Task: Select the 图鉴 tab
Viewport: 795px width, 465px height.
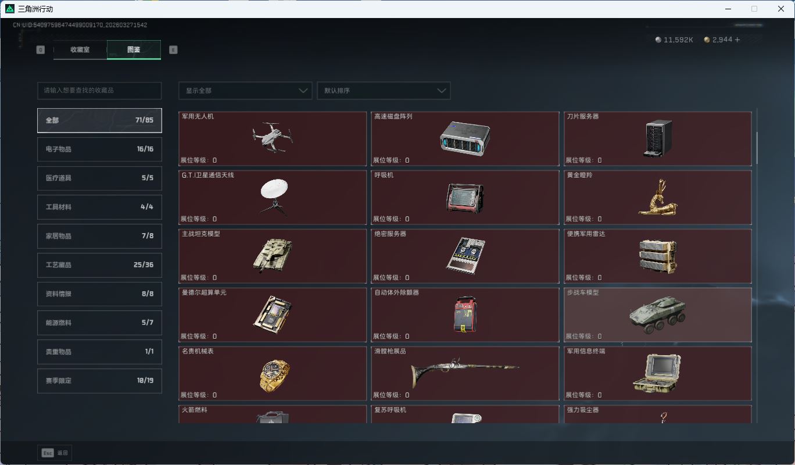Action: tap(134, 50)
